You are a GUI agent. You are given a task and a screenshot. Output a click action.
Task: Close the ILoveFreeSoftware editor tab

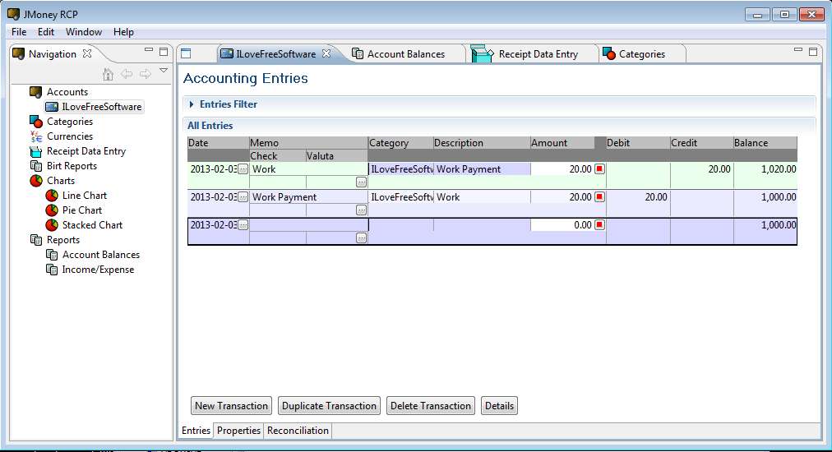(326, 53)
